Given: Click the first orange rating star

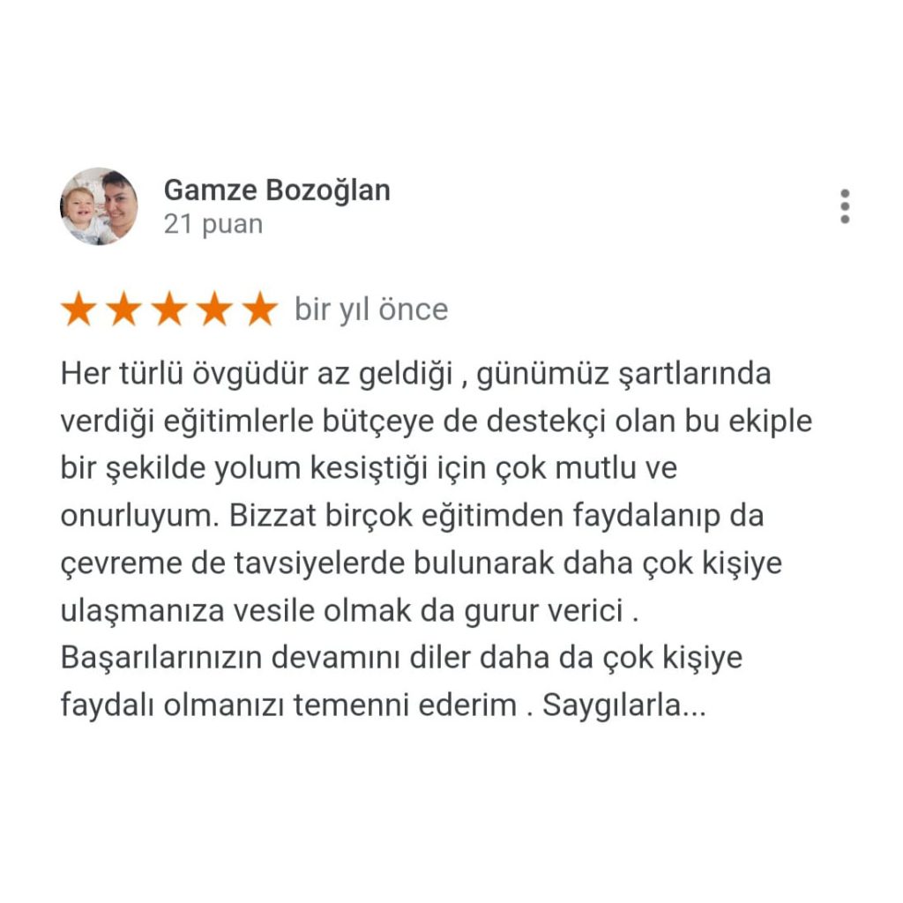Looking at the screenshot, I should click(78, 309).
